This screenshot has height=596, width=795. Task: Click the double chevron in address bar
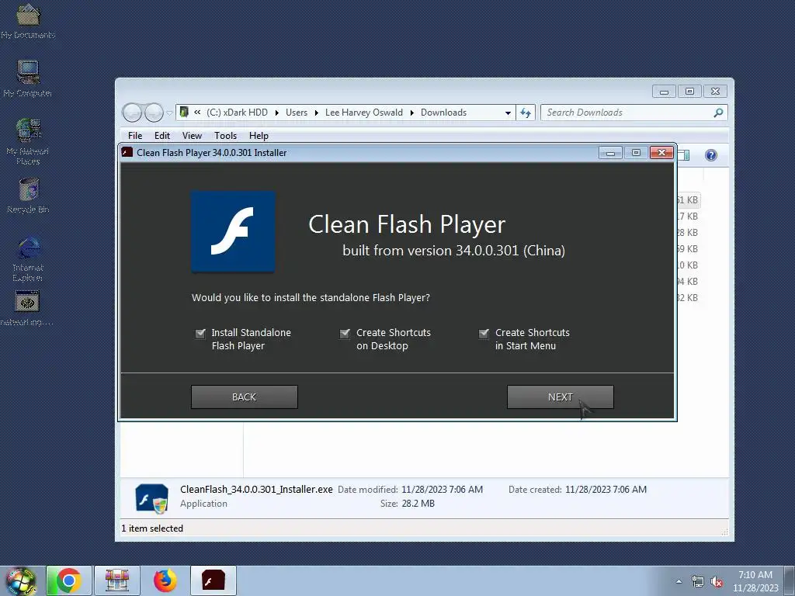(197, 113)
